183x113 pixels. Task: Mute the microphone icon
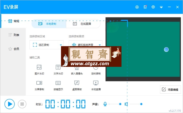(105, 104)
